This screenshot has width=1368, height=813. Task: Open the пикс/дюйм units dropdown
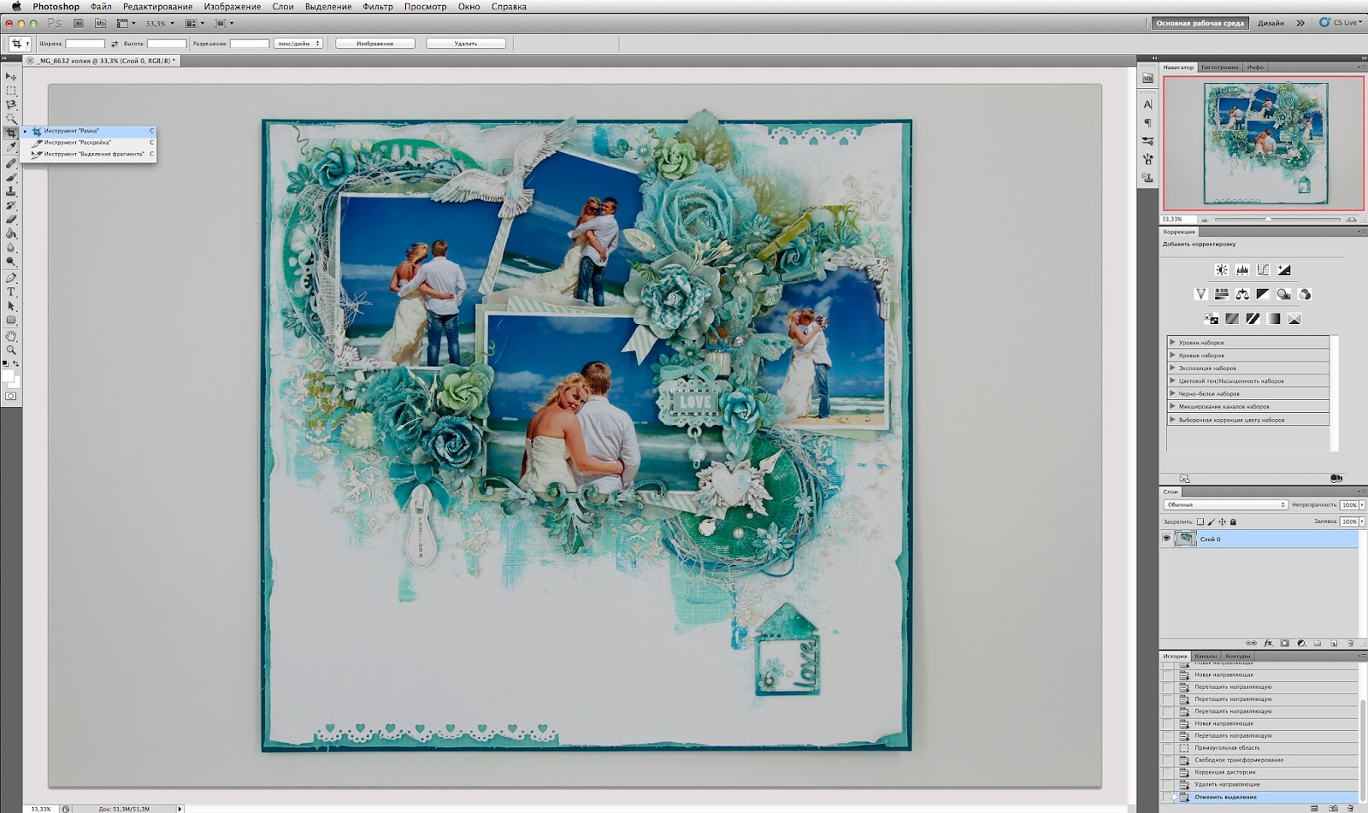click(298, 44)
